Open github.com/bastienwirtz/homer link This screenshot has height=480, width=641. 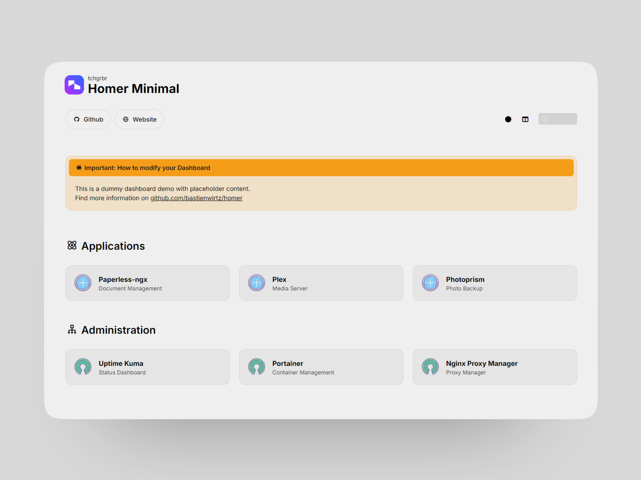pos(196,198)
